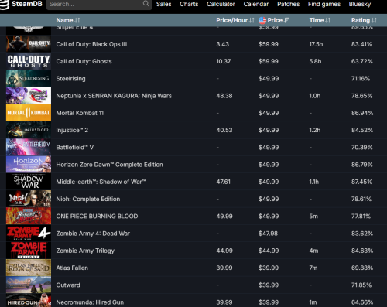Screen dimensions: 387x307
Task: Open Call of Duty: Black Ops III thumbnail
Action: [29, 44]
